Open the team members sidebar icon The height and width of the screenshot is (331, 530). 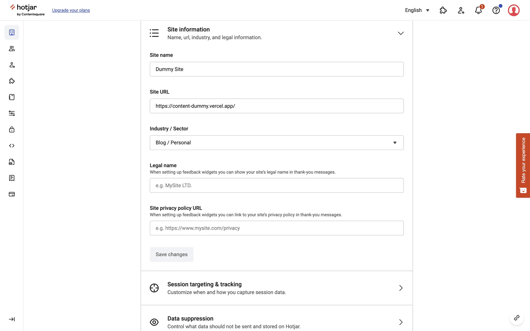coord(12,49)
